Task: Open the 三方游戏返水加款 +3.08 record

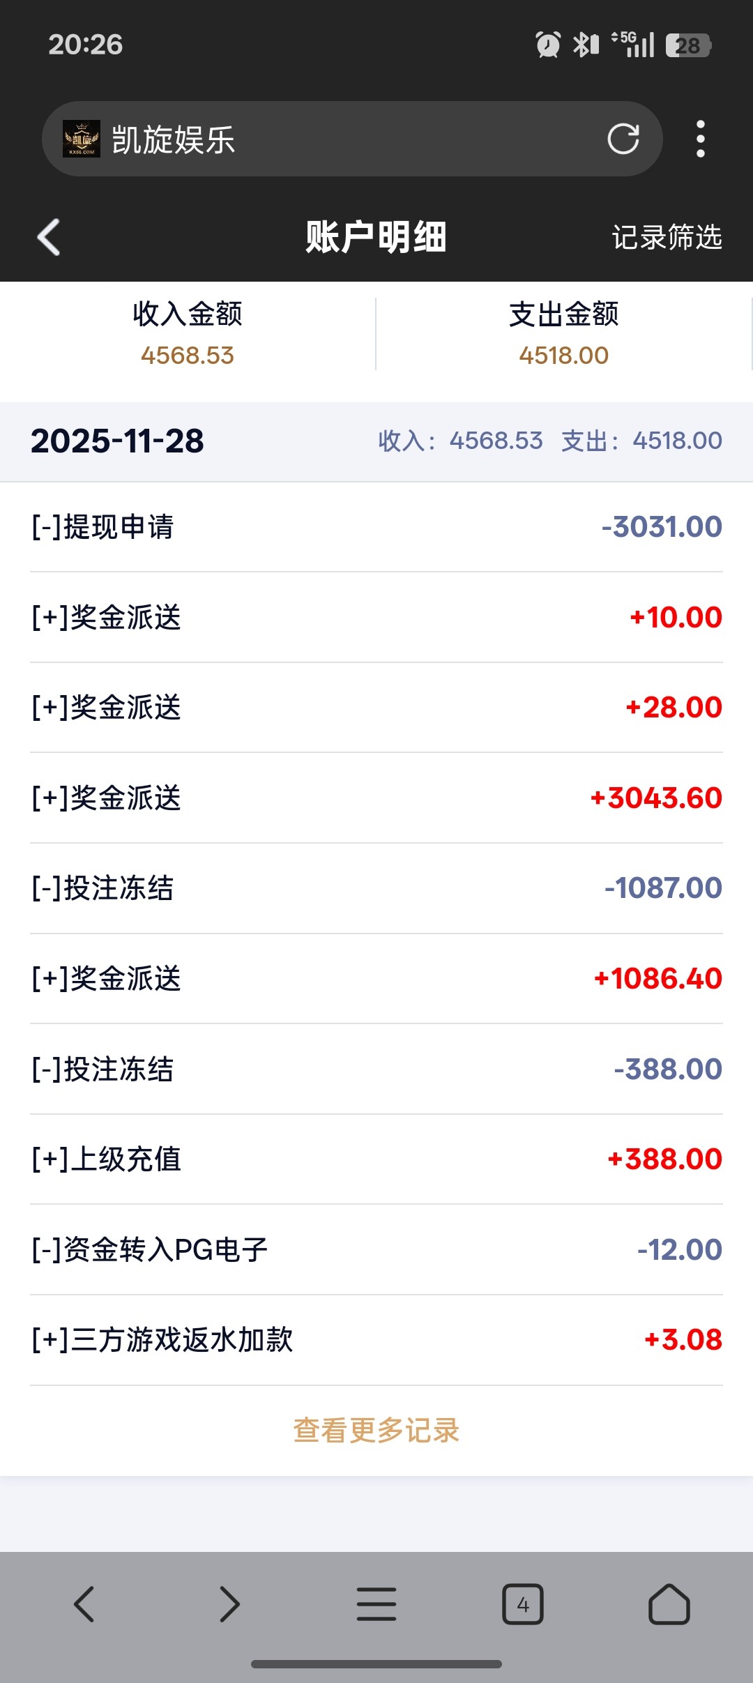Action: 376,1340
